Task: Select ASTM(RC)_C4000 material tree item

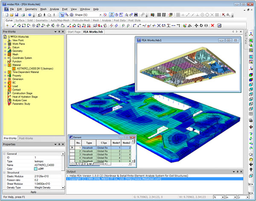Action: [35, 69]
